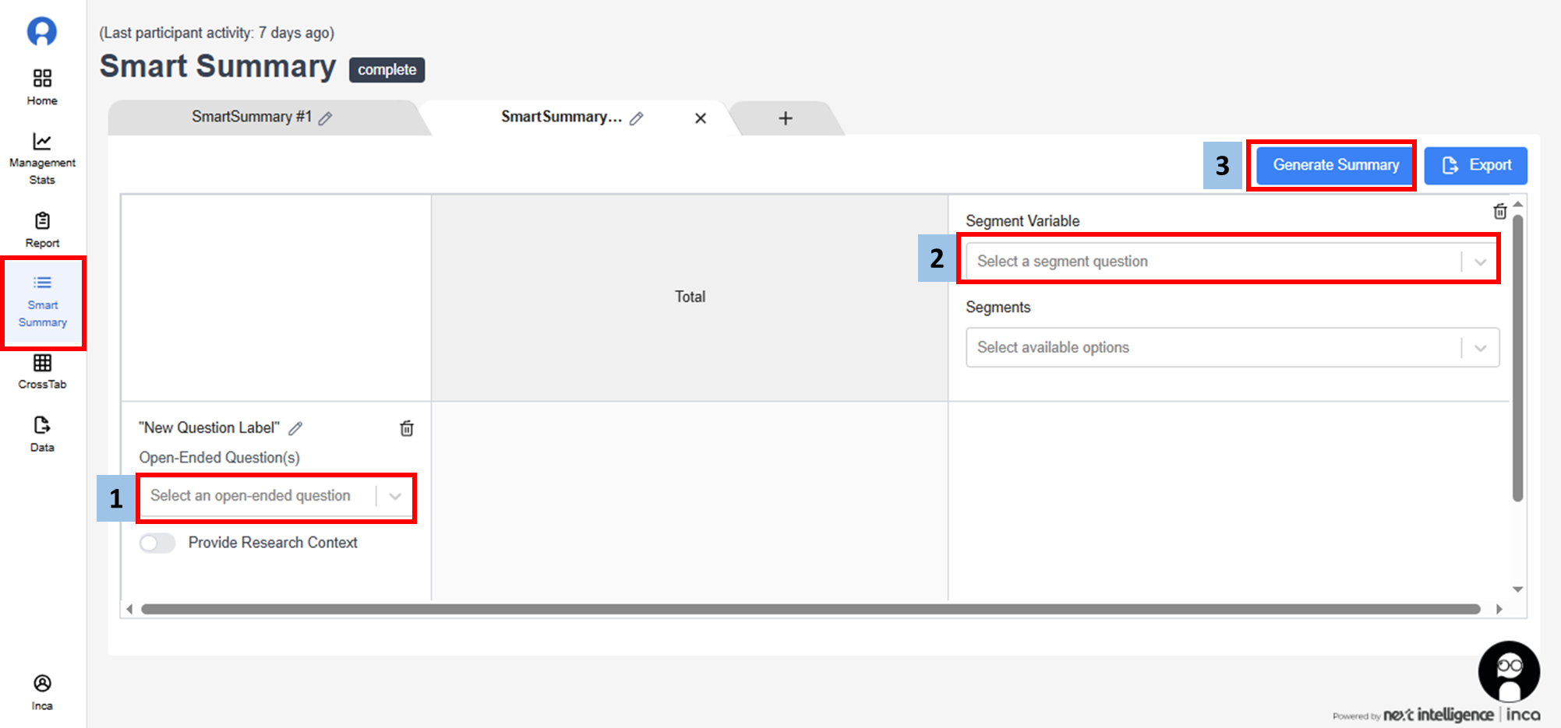Switch to the SmartSummary #1 tab
The width and height of the screenshot is (1561, 728).
click(251, 118)
